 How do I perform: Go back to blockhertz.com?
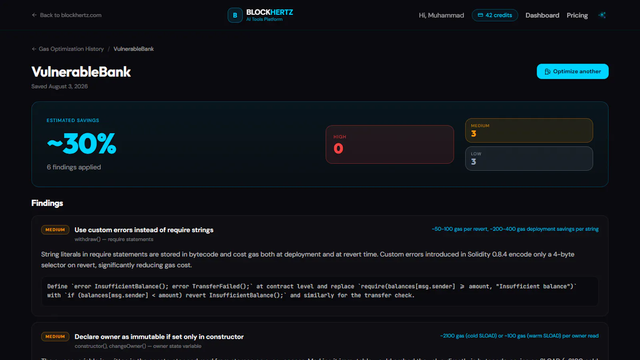tap(66, 15)
